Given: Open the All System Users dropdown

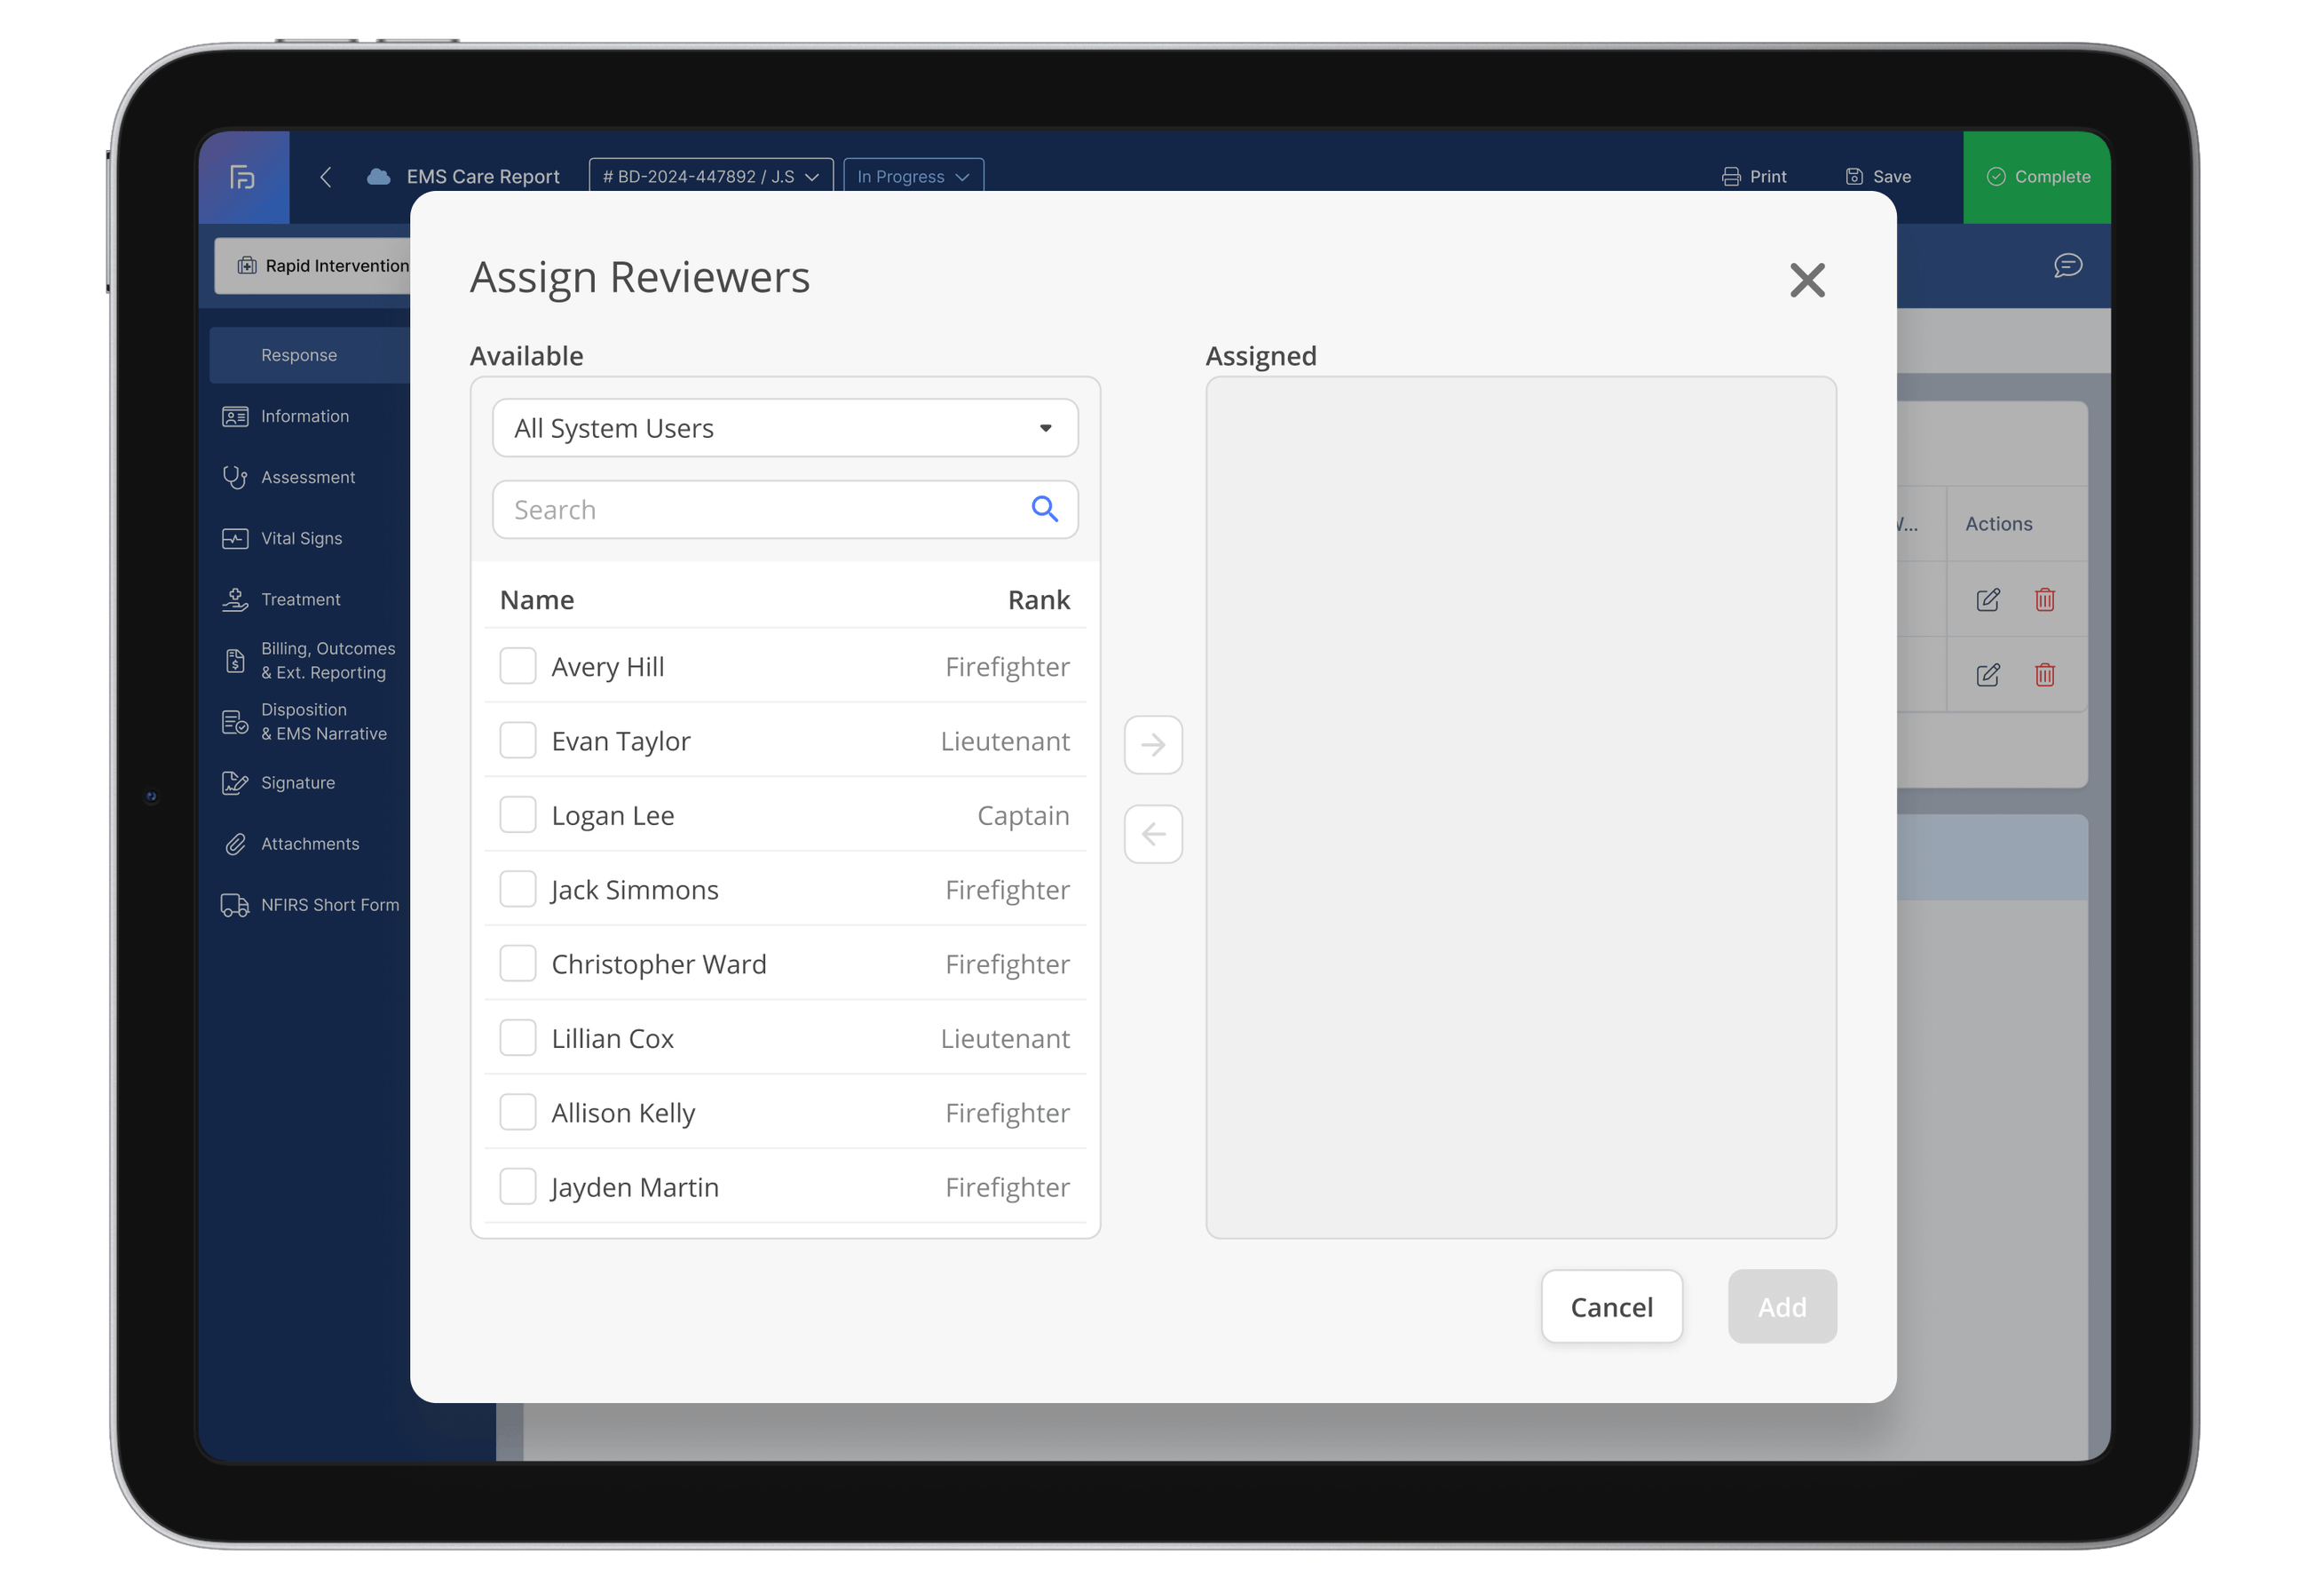Looking at the screenshot, I should point(785,427).
